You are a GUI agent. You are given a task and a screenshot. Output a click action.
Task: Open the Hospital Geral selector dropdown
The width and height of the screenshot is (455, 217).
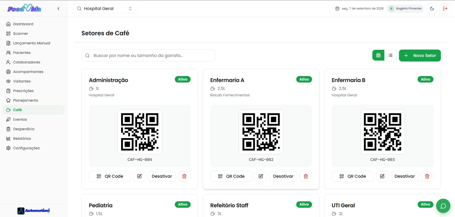pyautogui.click(x=105, y=8)
